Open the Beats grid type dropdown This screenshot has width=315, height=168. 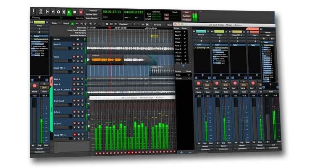(170, 25)
